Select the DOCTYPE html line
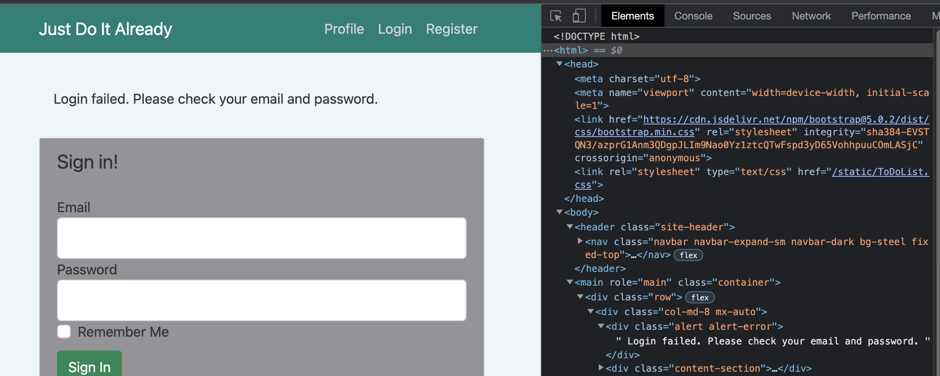 click(x=597, y=36)
